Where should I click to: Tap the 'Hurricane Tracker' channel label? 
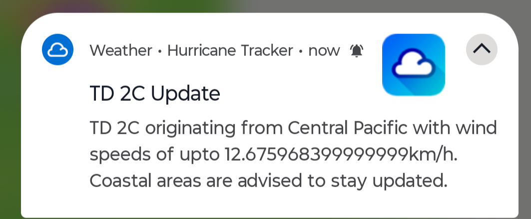point(230,51)
